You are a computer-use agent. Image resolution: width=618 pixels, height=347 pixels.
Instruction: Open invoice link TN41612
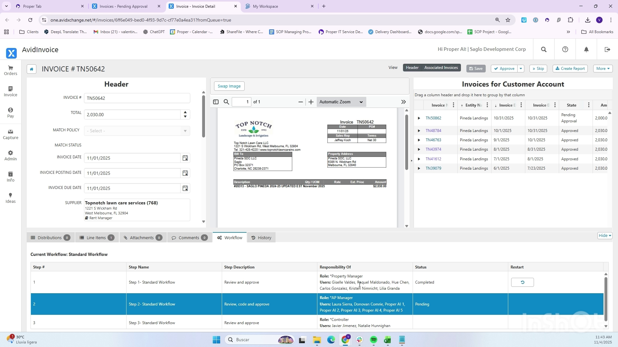tap(433, 159)
